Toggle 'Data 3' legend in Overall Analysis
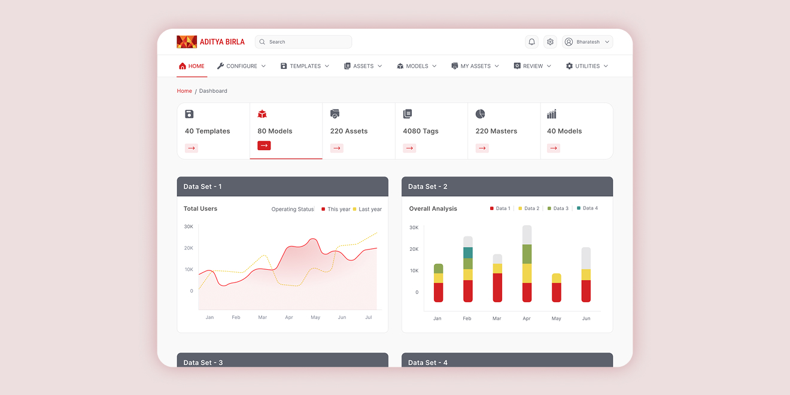Image resolution: width=790 pixels, height=395 pixels. [x=557, y=208]
